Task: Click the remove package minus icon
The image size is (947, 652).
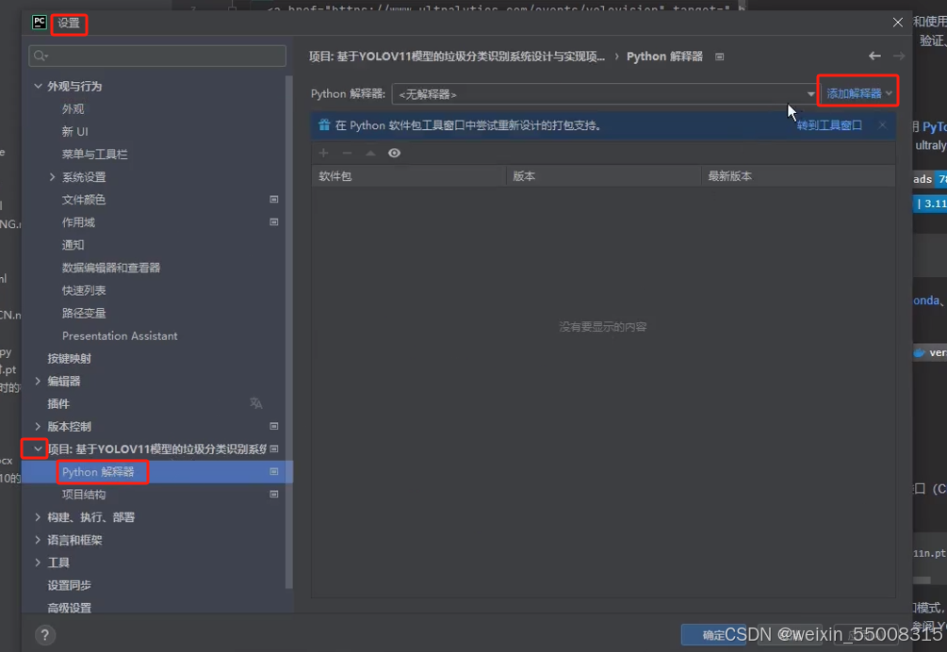Action: click(x=347, y=153)
